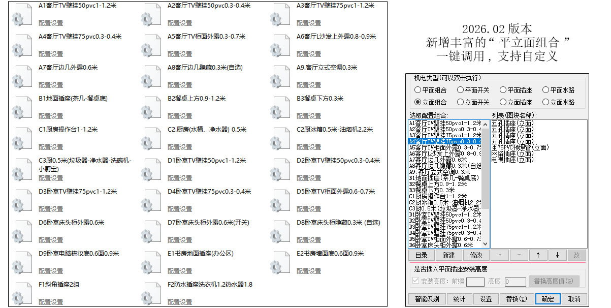This screenshot has width=611, height=308.
Task: Click the 确定 button to confirm
Action: tap(548, 299)
